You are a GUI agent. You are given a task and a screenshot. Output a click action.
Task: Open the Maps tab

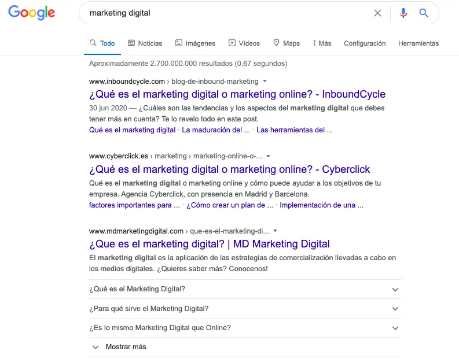(x=287, y=43)
